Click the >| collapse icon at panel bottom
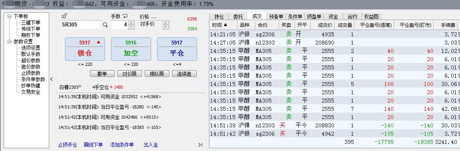 pos(201,145)
